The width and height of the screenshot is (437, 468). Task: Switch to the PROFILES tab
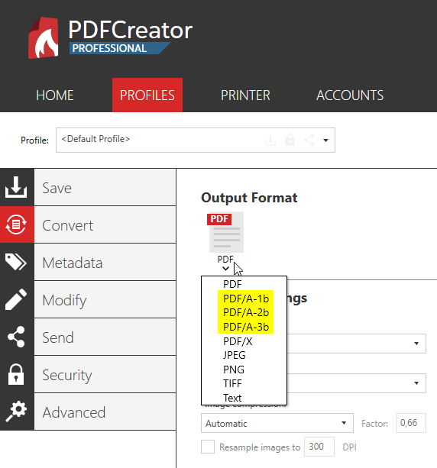click(147, 95)
